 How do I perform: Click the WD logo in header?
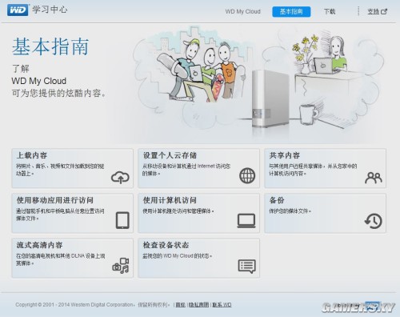click(18, 10)
